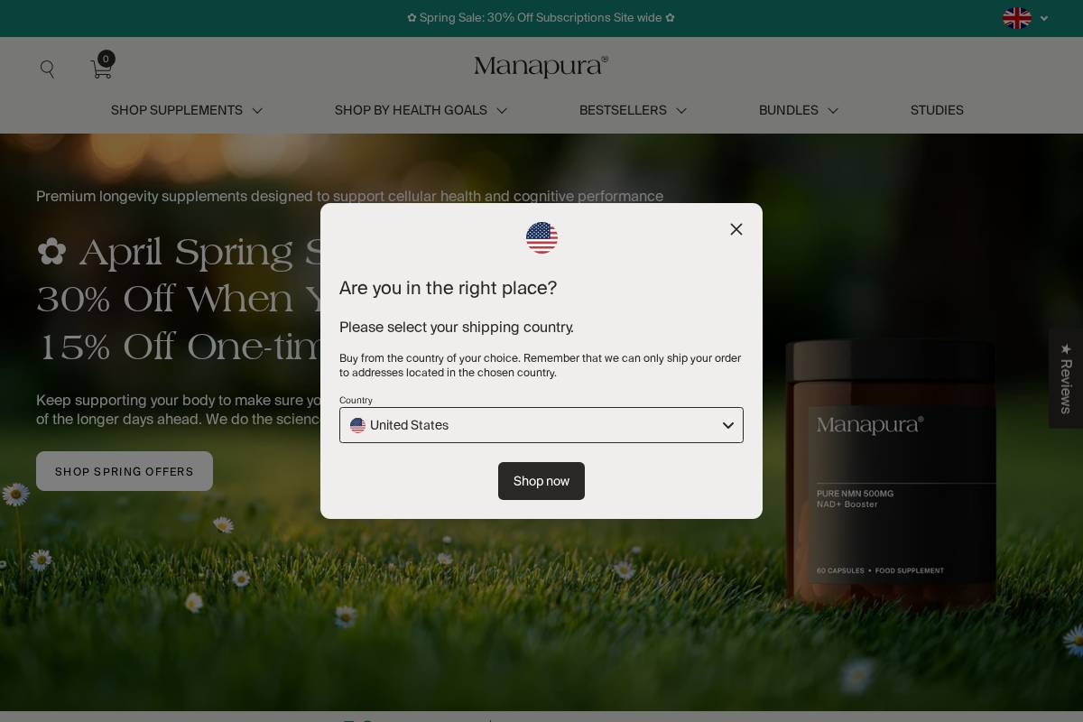Viewport: 1083px width, 722px height.
Task: Click the Spring Sale announcement banner
Action: click(541, 18)
